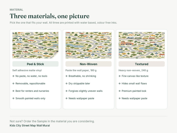The height and width of the screenshot is (133, 177).
Task: Click the 'Three materials, one picture' heading
Action: pos(50,16)
